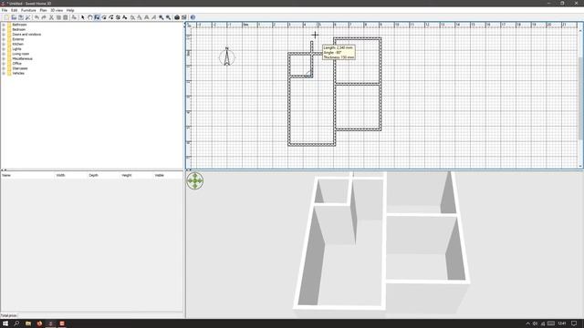The image size is (584, 328).
Task: Click the Increase text size icon
Action: pyautogui.click(x=132, y=17)
